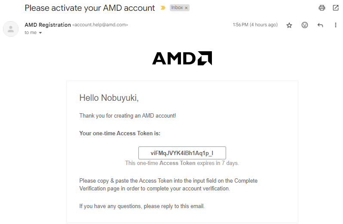Click the sender name AMD Registration
Screen dimensions: 343x224
coord(48,25)
